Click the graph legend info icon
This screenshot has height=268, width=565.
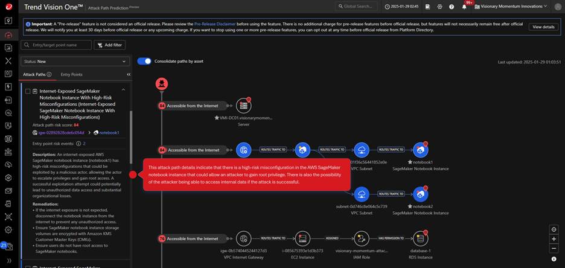[554, 259]
